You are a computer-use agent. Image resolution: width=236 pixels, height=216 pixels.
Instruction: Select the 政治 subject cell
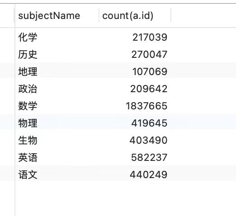pos(28,89)
